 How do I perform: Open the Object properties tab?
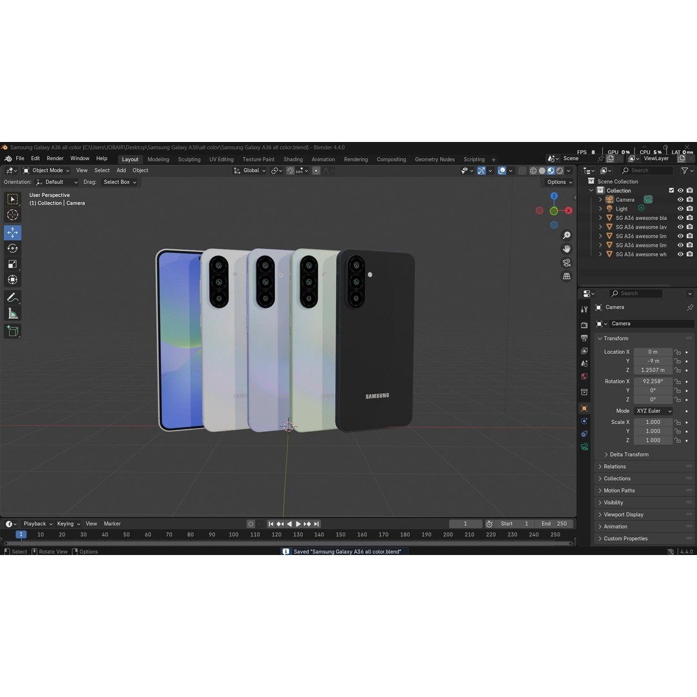585,409
